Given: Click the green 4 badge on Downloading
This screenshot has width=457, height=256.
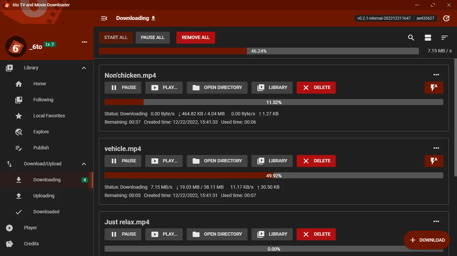Looking at the screenshot, I should [85, 180].
